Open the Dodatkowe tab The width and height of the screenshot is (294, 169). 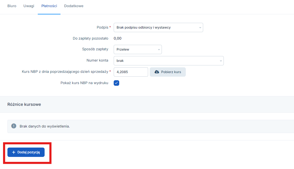[x=74, y=6]
